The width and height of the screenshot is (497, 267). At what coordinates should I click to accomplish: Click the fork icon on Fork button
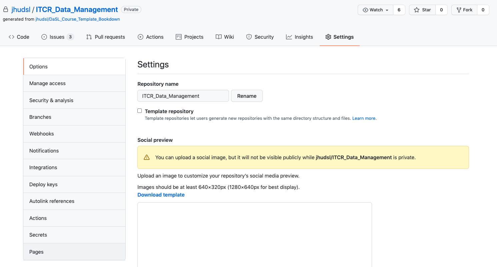[x=459, y=10]
